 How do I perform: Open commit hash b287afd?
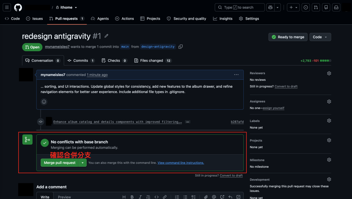tap(237, 122)
